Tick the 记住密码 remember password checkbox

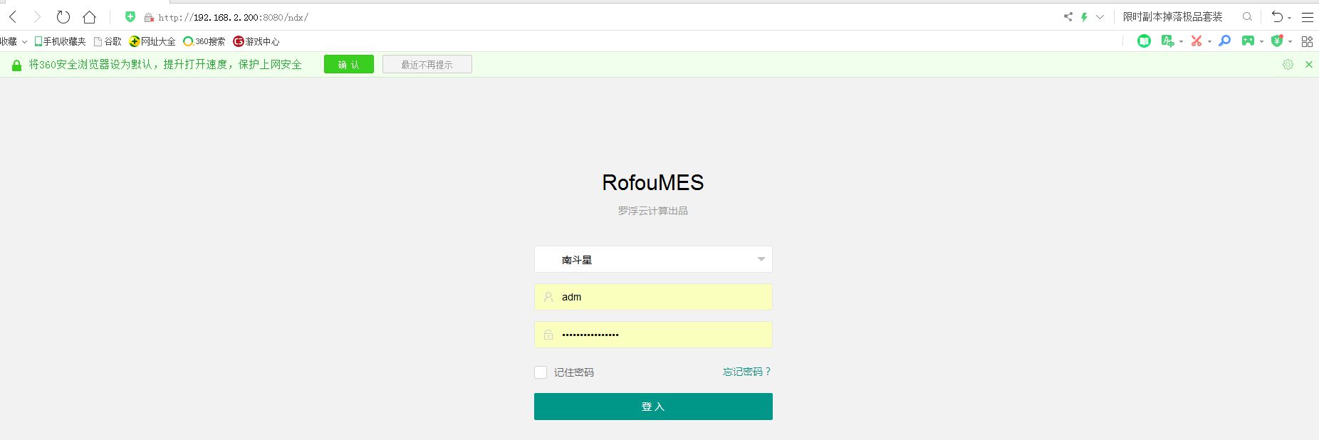(x=541, y=372)
